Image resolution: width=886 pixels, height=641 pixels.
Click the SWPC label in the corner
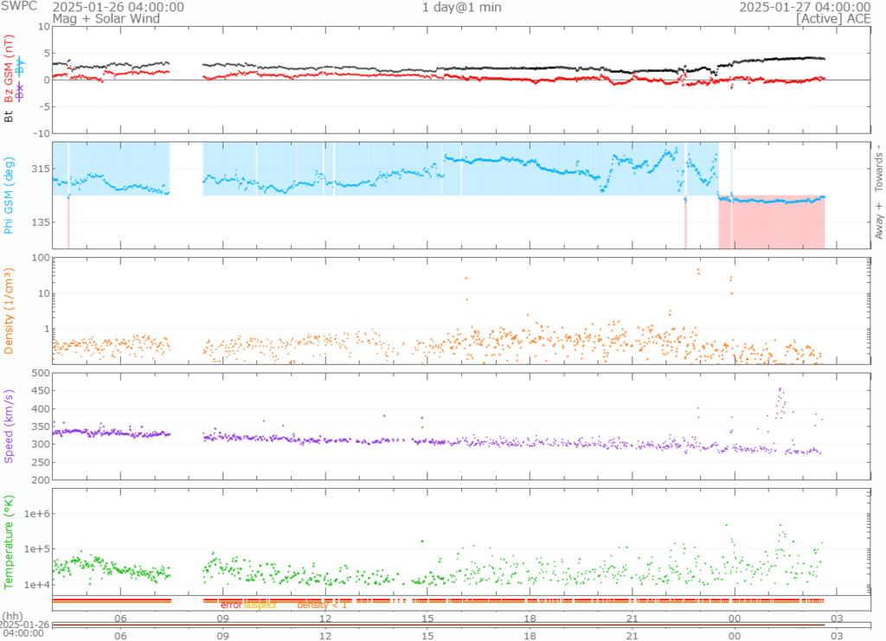pyautogui.click(x=18, y=7)
